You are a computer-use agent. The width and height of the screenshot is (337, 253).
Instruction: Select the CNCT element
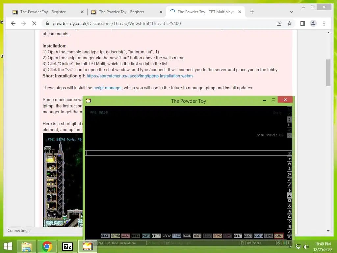coord(248,236)
